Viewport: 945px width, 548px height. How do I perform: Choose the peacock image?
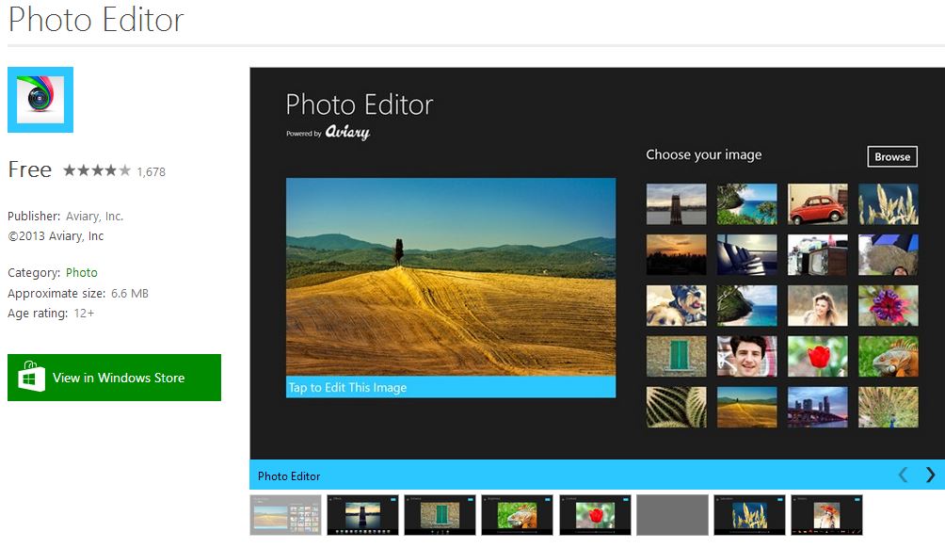tap(888, 407)
